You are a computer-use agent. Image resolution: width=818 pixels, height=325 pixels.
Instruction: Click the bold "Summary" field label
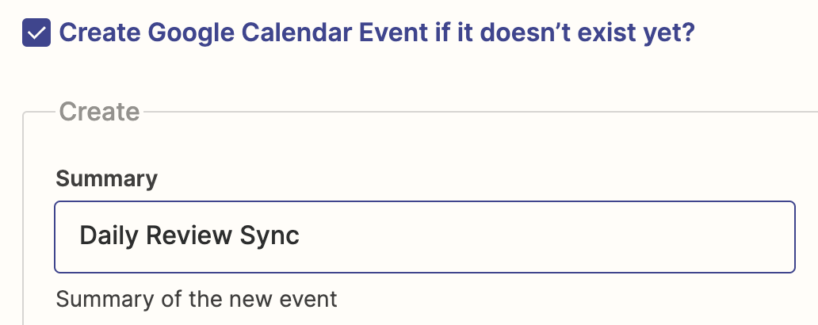pos(106,179)
